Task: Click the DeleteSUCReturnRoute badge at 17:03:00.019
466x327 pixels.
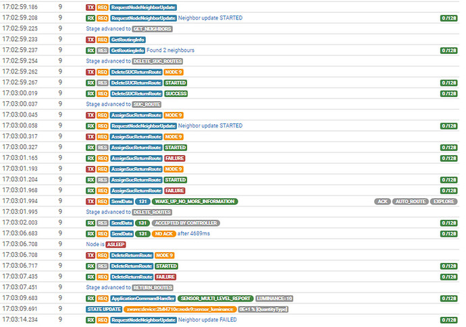Action: coord(136,94)
